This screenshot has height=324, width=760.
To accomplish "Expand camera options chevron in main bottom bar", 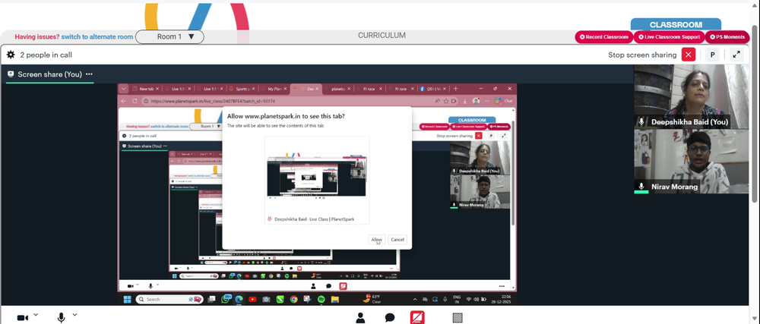I will pos(36,315).
